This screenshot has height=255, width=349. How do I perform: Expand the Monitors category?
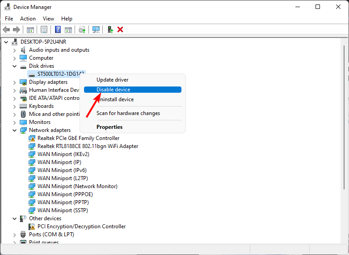14,123
